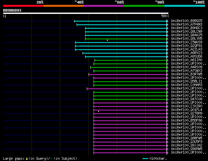Click the cyan ~100% identity legend segment
Screen dimensions: 208x161
(x=185, y=6)
